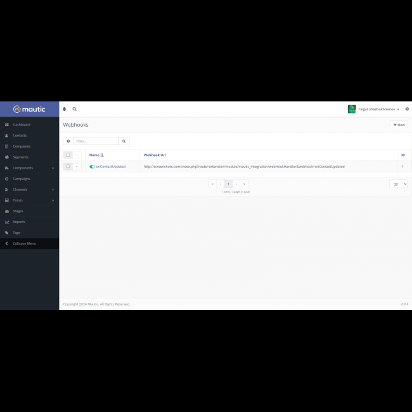Screen dimensions: 412x412
Task: Open the notifications bell icon
Action: [64, 109]
